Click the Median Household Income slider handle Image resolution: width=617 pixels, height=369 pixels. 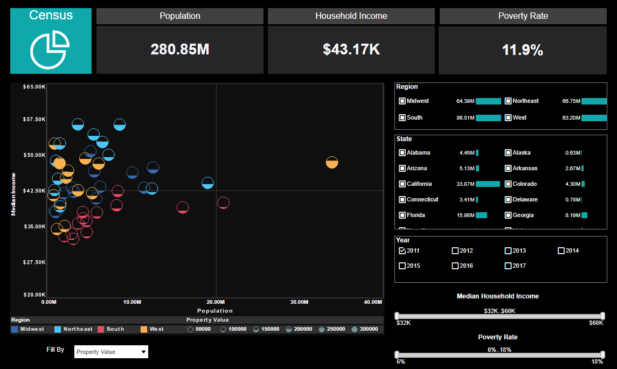[x=397, y=317]
